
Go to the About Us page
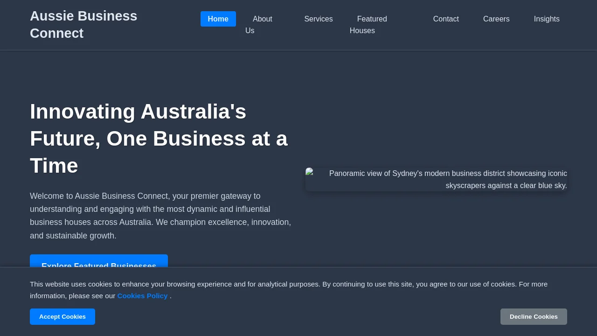pos(259,25)
